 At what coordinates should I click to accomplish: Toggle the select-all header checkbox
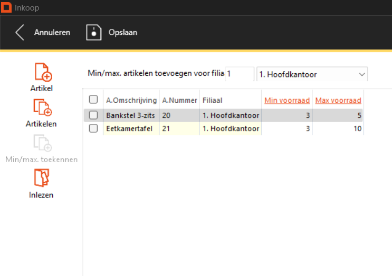point(93,100)
